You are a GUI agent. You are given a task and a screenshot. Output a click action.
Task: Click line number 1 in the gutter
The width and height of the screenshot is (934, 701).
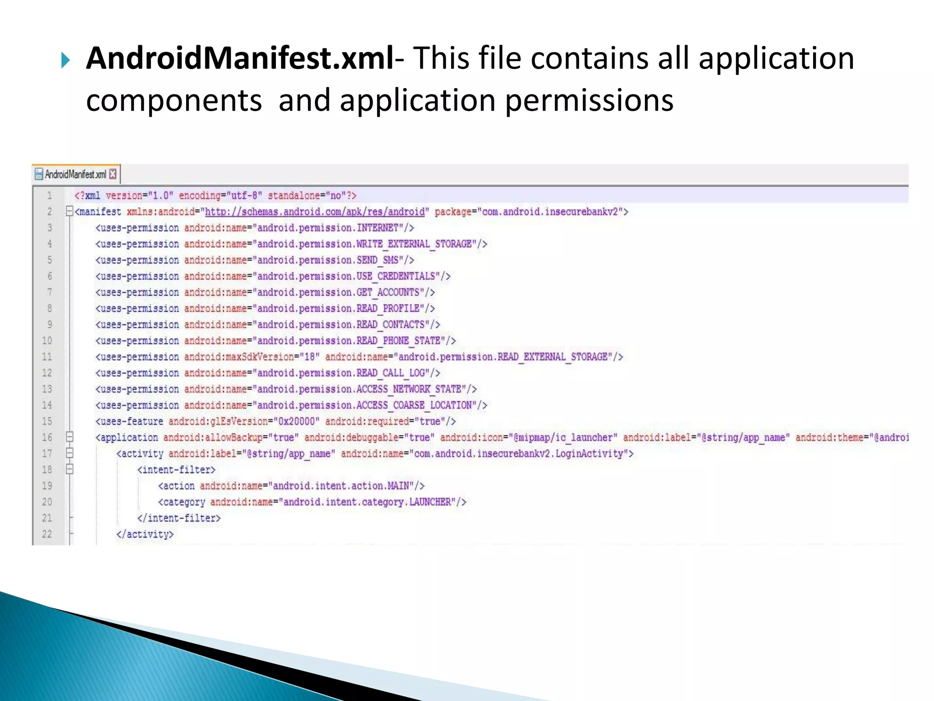pos(49,196)
